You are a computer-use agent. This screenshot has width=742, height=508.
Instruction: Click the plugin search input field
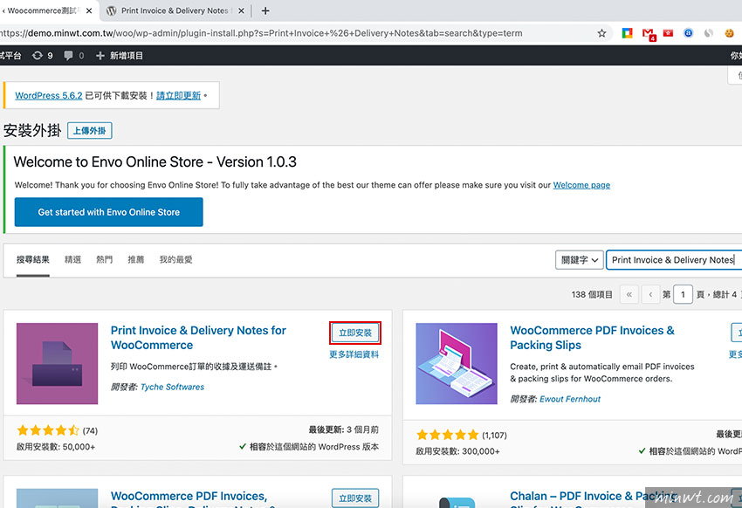pyautogui.click(x=674, y=260)
